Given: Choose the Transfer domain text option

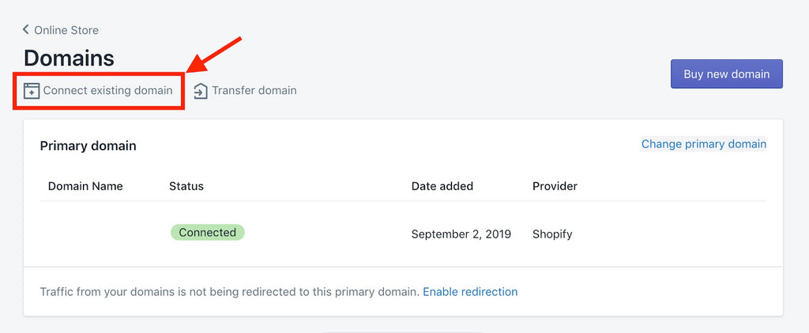Looking at the screenshot, I should 254,91.
